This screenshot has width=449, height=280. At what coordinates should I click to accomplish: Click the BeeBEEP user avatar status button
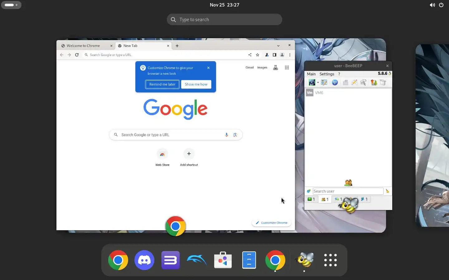pos(312,82)
